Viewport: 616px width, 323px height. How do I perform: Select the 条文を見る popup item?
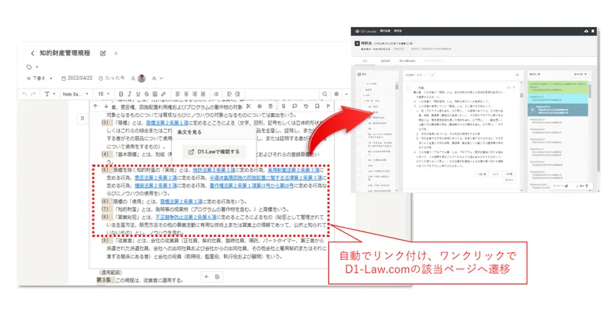click(x=189, y=132)
